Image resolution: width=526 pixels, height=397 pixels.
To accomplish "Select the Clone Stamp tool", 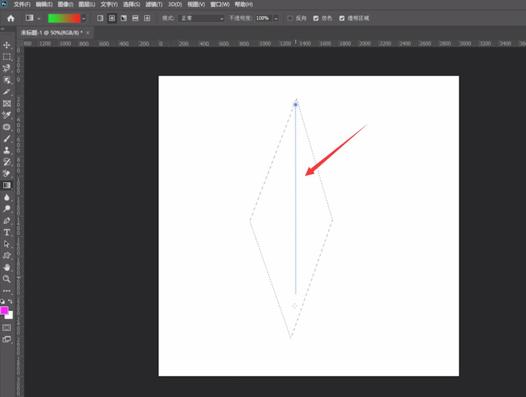I will point(7,150).
